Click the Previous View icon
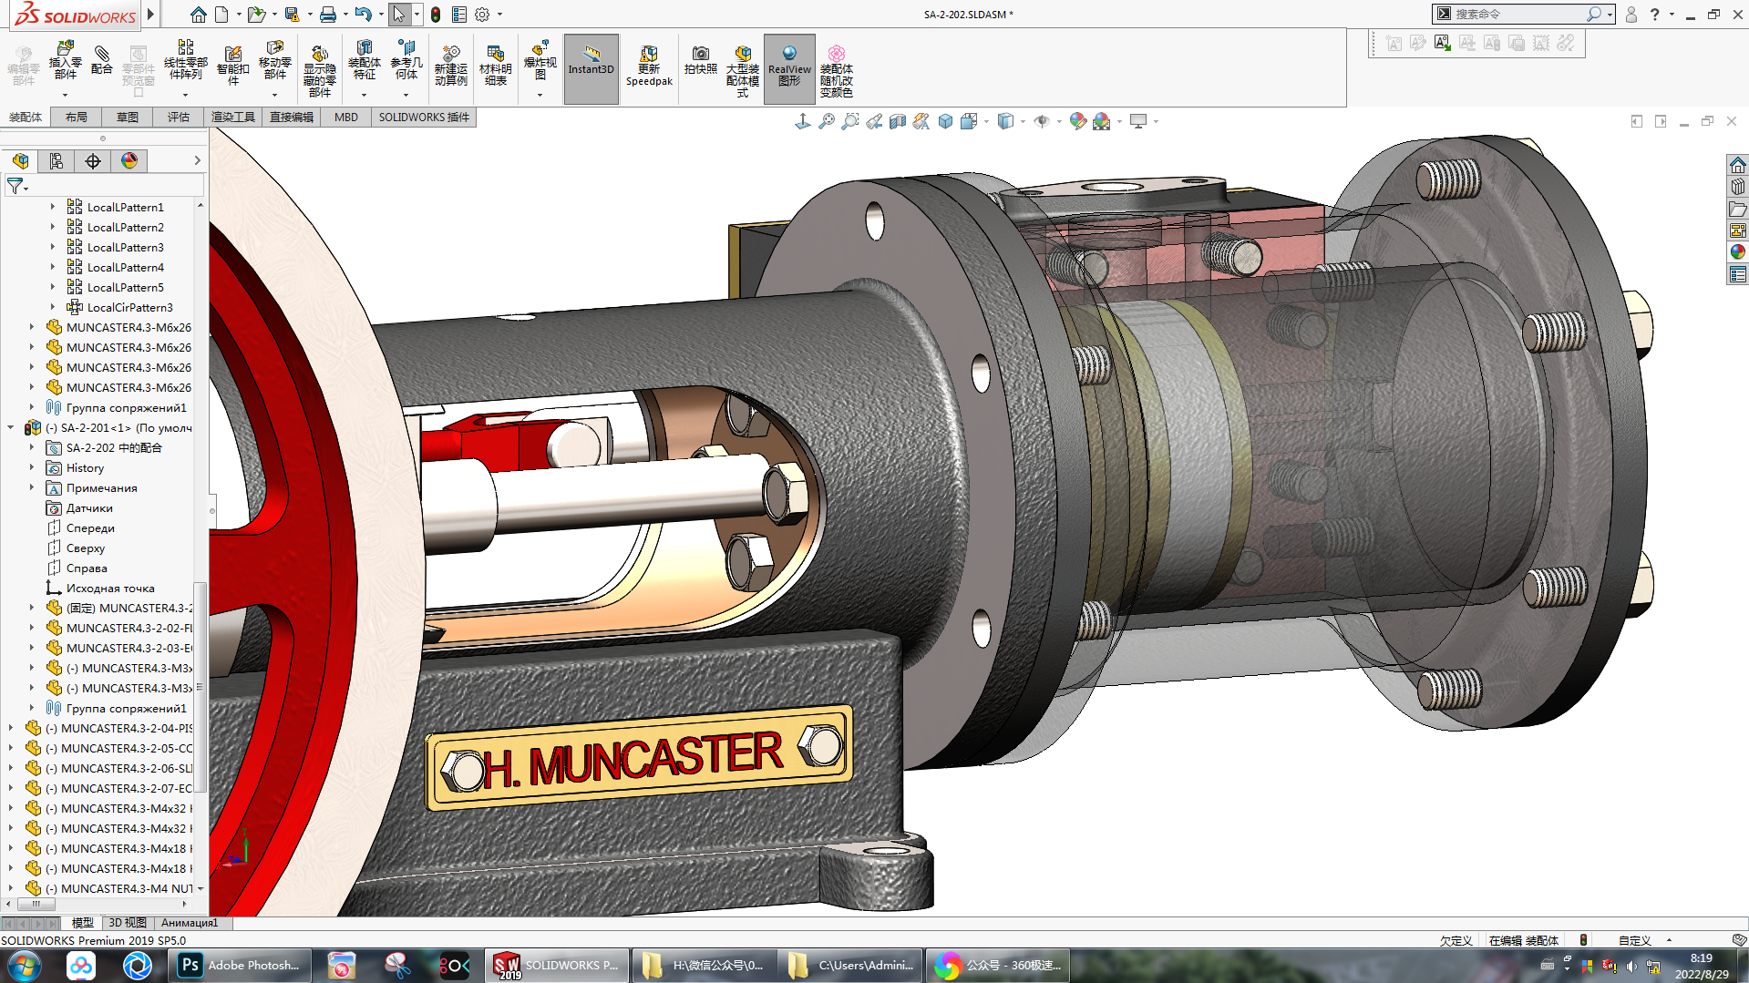This screenshot has height=983, width=1749. [874, 121]
